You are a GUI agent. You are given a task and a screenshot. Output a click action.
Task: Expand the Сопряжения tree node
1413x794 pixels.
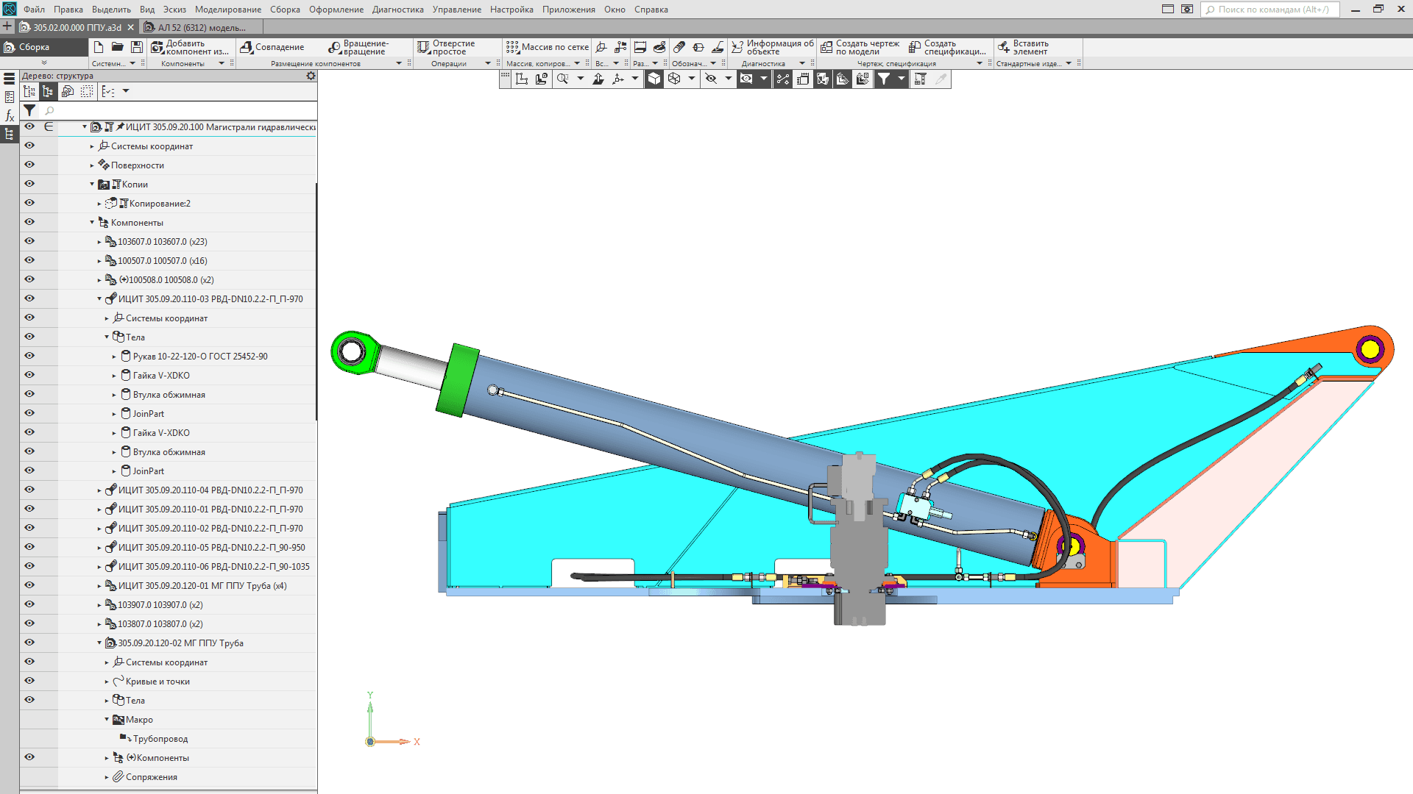click(107, 777)
